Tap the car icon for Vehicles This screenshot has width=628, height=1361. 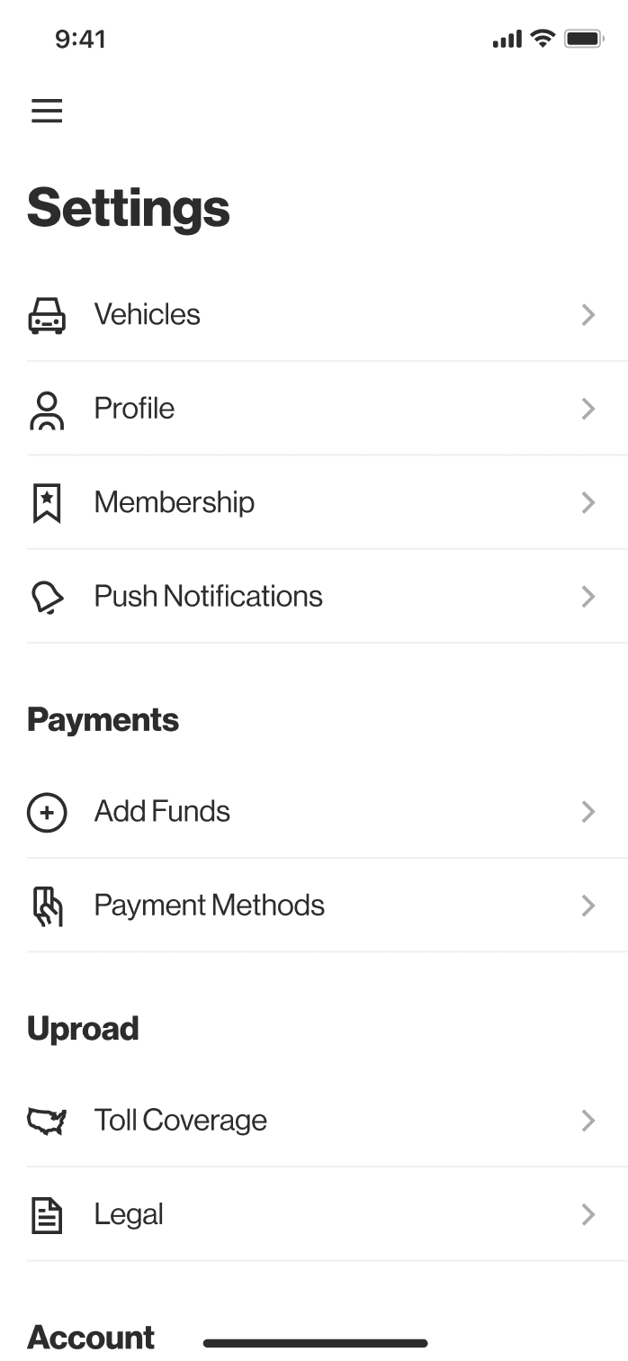47,315
